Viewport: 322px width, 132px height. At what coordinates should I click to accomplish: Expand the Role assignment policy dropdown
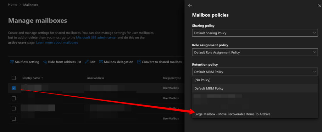pyautogui.click(x=255, y=52)
